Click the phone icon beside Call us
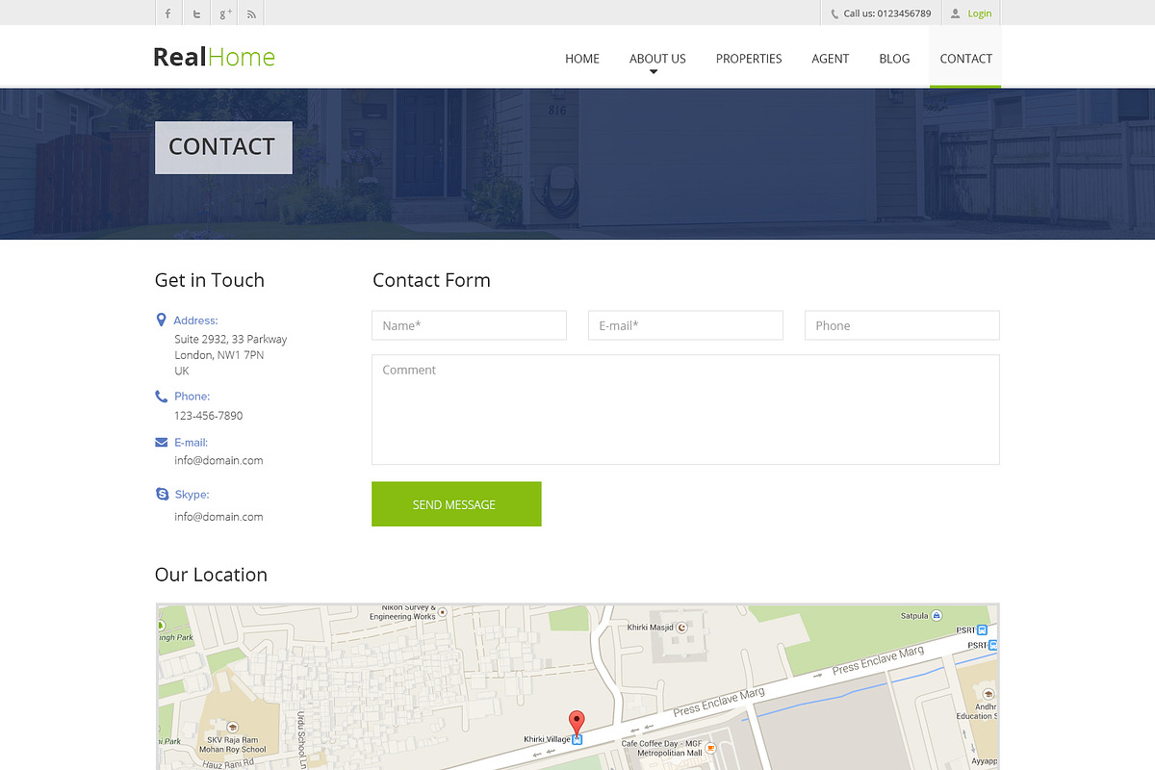1155x770 pixels. tap(834, 13)
